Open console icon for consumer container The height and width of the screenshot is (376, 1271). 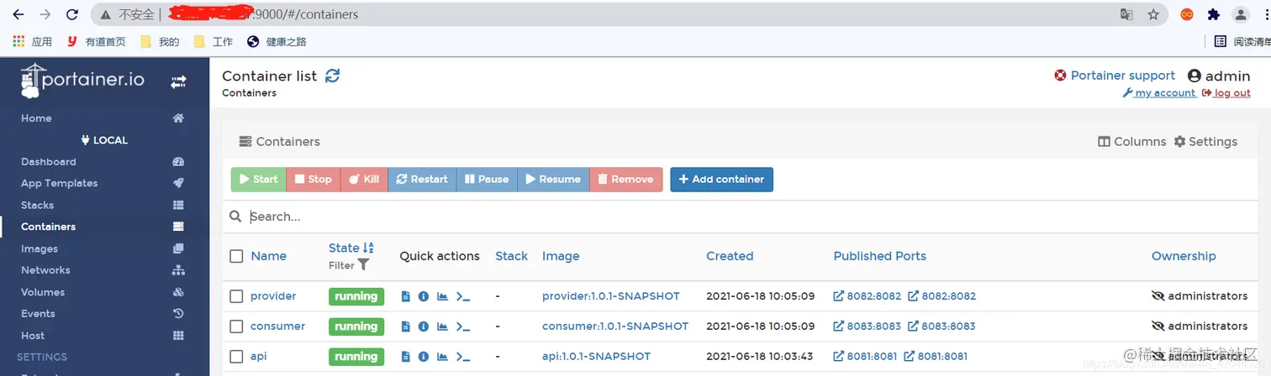pos(462,326)
